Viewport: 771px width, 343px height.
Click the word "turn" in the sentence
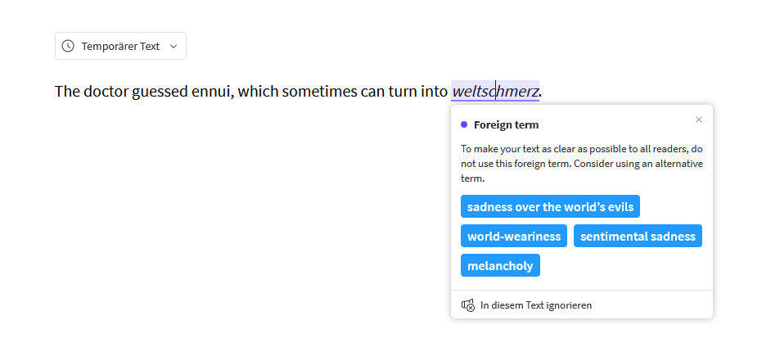403,91
